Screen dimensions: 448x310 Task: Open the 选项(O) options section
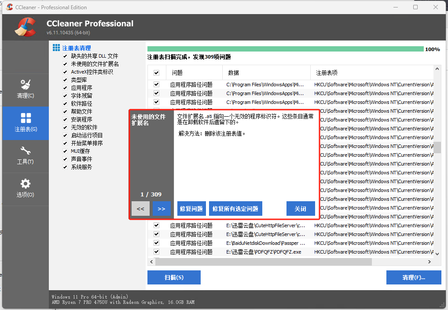[26, 189]
